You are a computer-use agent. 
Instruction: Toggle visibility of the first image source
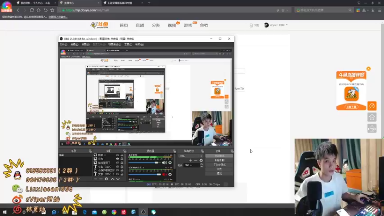point(117,155)
